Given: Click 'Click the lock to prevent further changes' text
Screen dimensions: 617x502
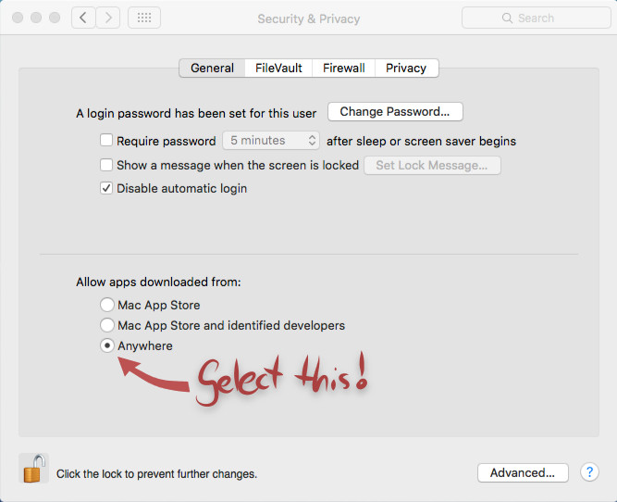Looking at the screenshot, I should point(156,473).
